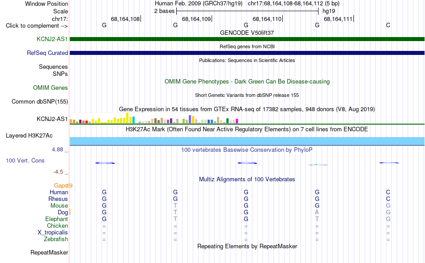
Task: Click the light blue H3K27Ac signal band
Action: (x=247, y=141)
